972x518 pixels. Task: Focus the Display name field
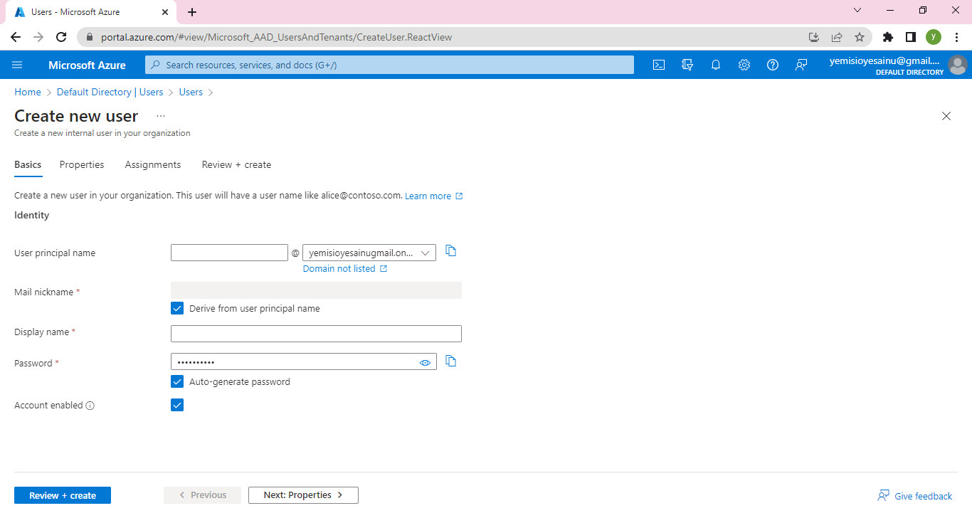316,334
